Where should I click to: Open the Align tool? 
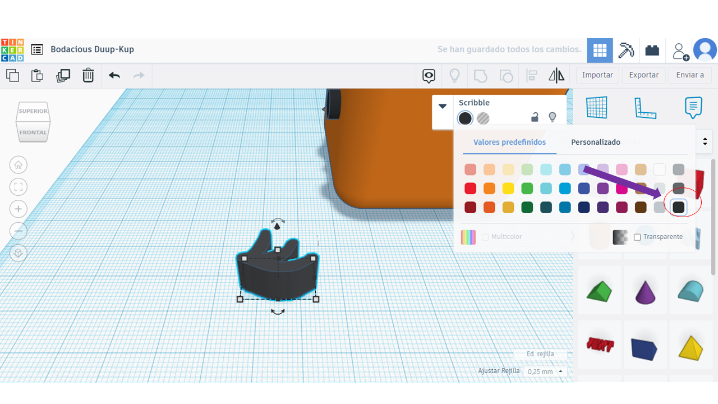click(532, 76)
